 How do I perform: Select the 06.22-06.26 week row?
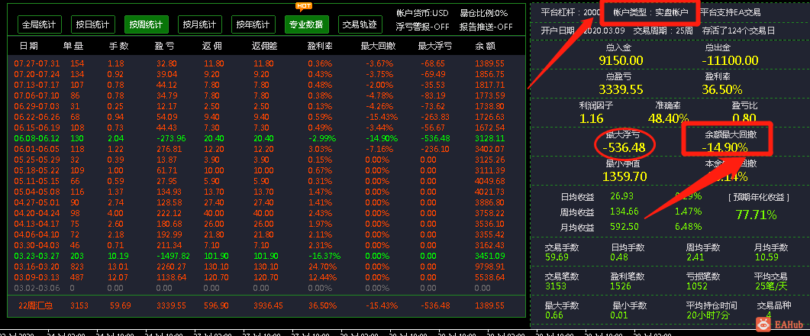point(266,117)
